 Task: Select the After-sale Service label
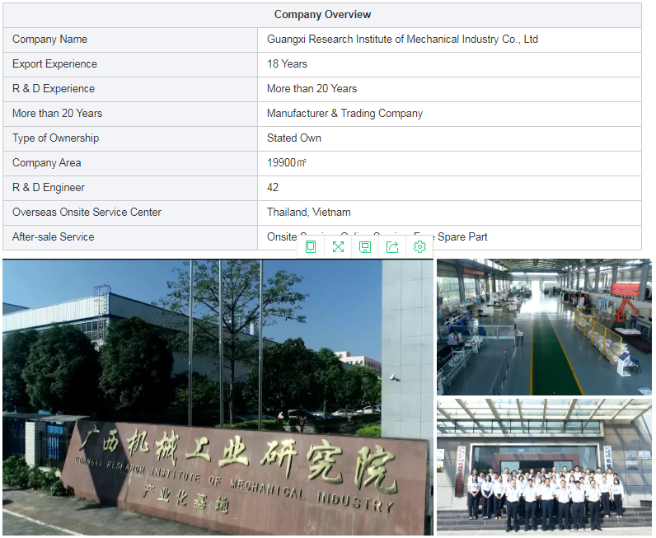tap(53, 236)
